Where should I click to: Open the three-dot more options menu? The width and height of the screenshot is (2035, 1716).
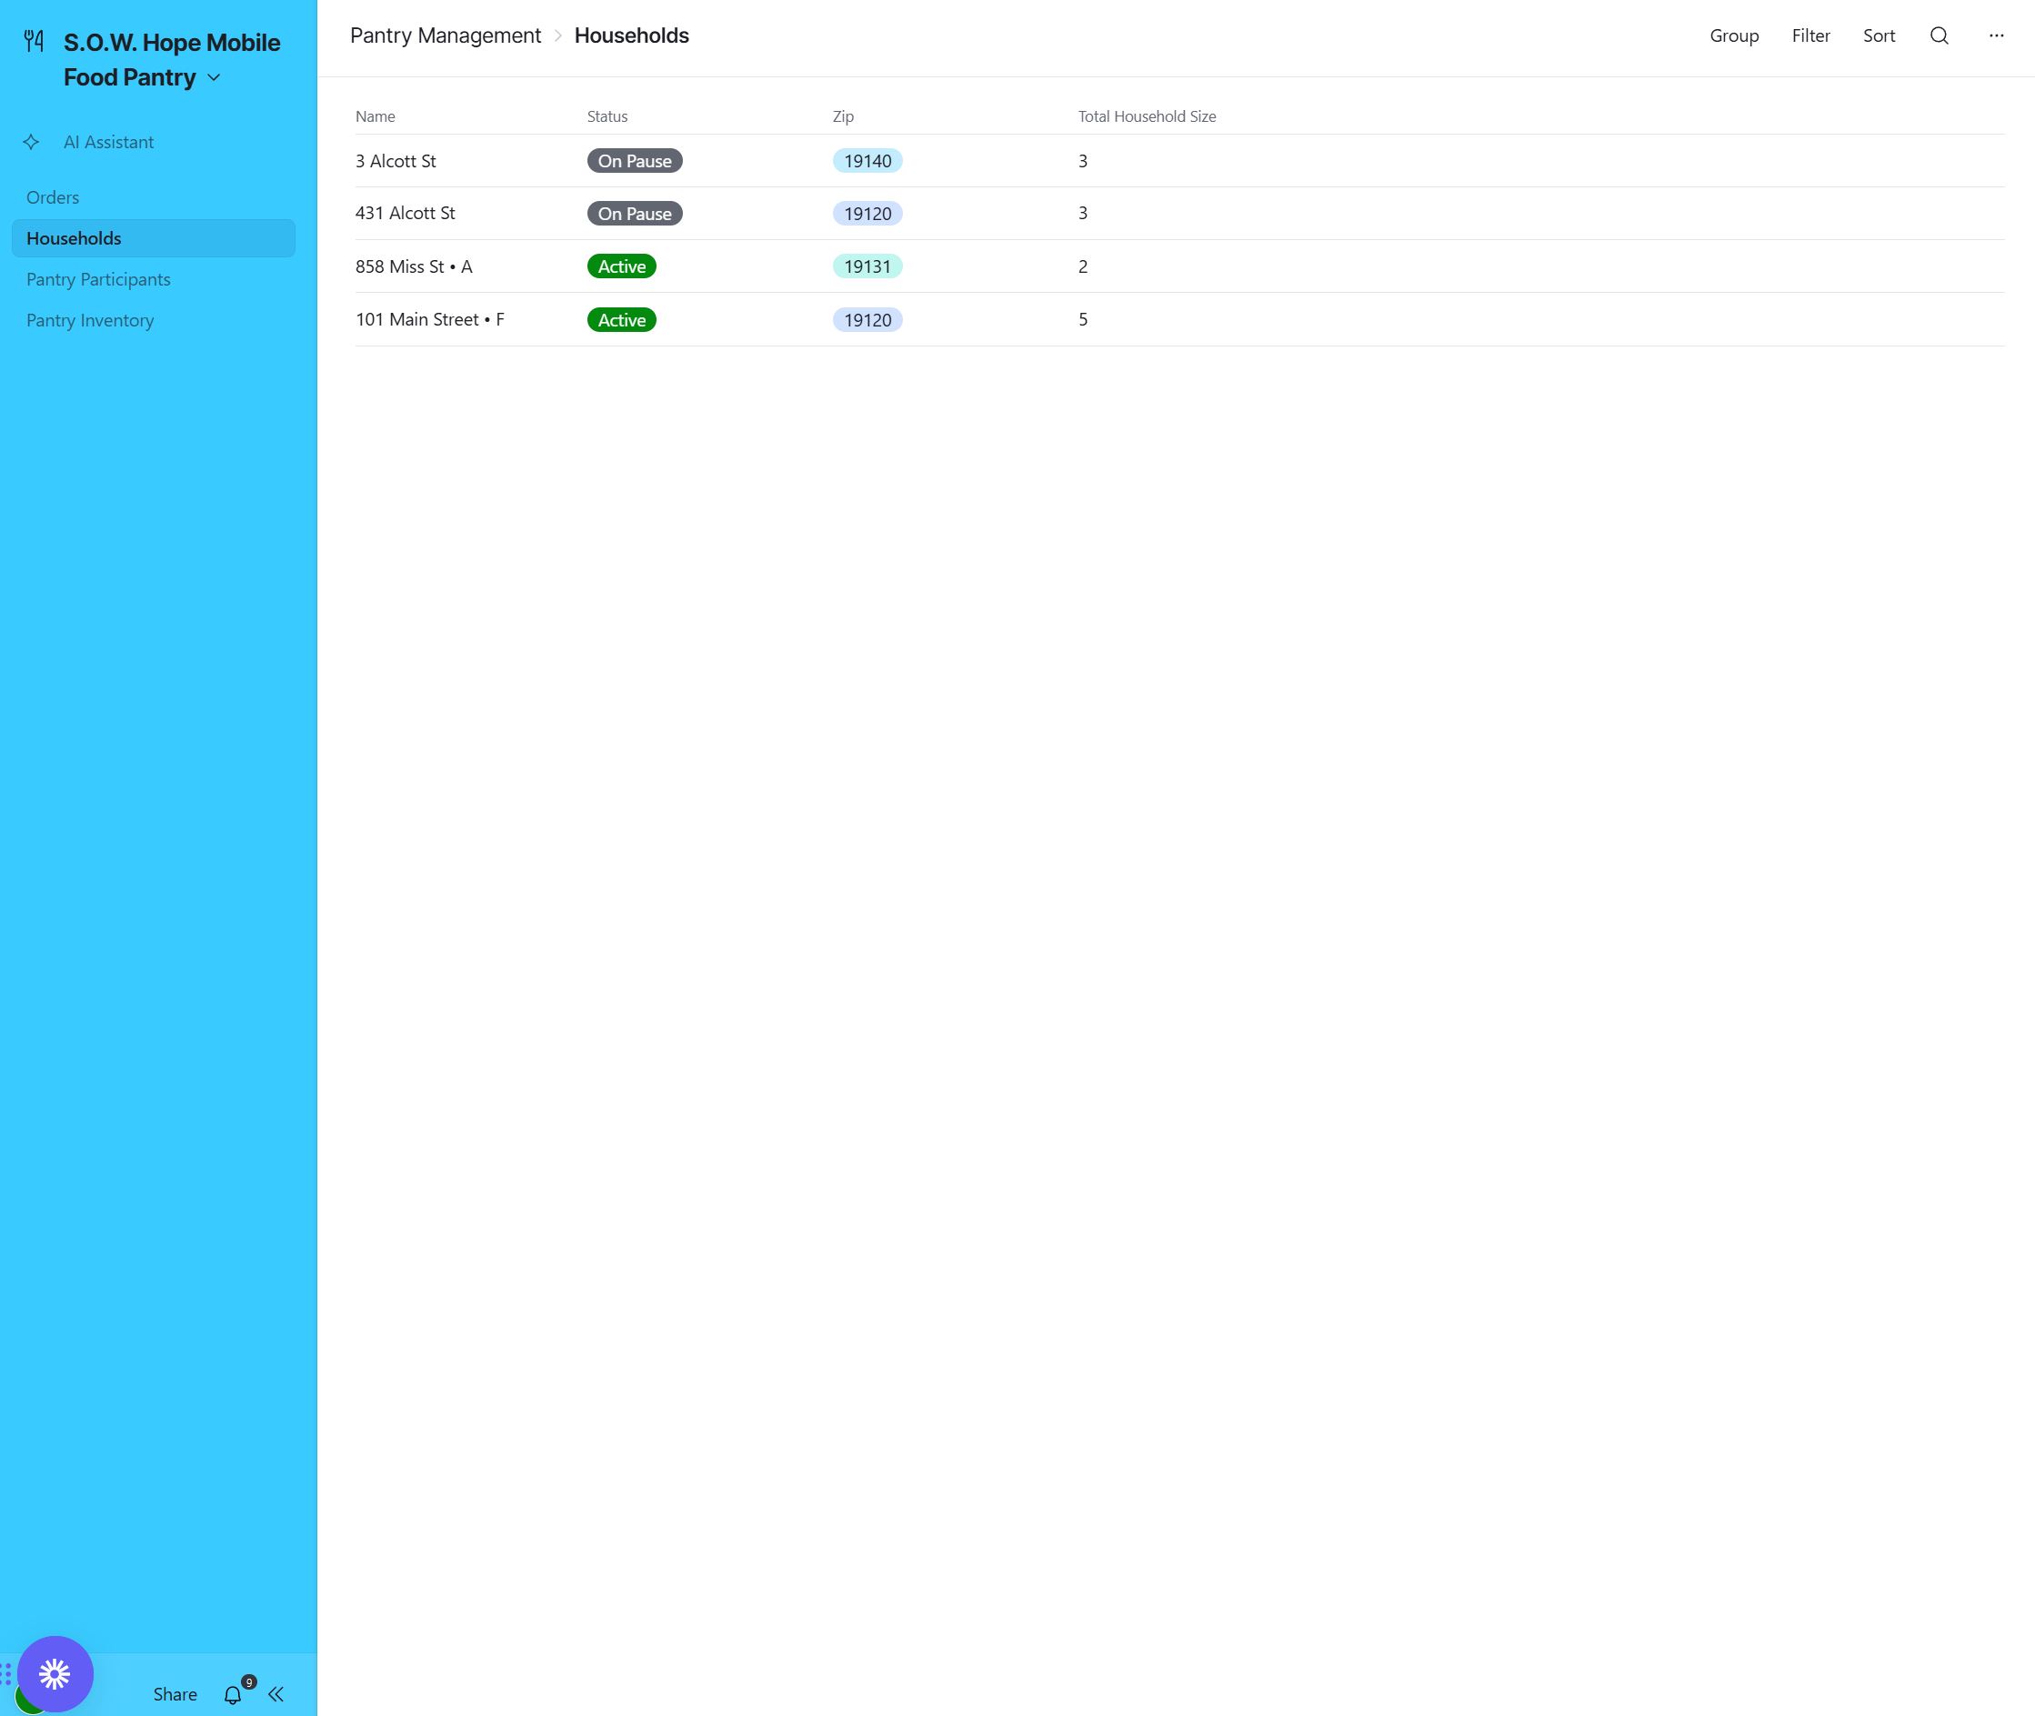pyautogui.click(x=1996, y=36)
